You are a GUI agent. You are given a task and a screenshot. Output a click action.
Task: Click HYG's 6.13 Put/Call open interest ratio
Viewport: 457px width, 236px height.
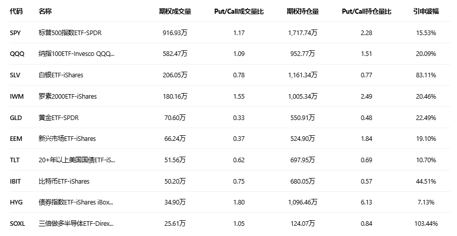pyautogui.click(x=366, y=202)
